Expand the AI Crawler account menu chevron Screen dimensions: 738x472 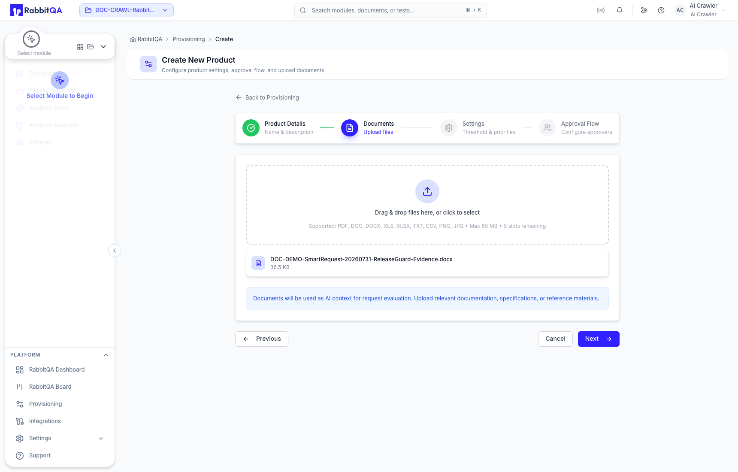tap(723, 10)
